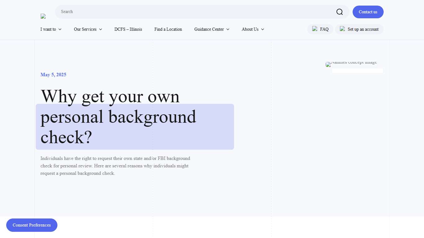Open the Find a Location page
The width and height of the screenshot is (424, 238).
[x=168, y=29]
